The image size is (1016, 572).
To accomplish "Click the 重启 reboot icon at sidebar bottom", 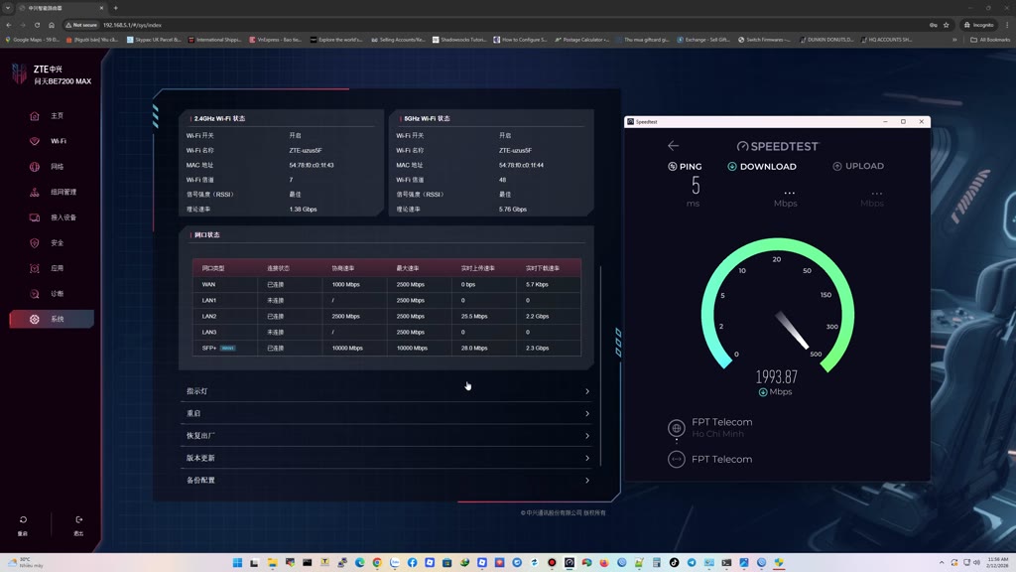I will [23, 519].
